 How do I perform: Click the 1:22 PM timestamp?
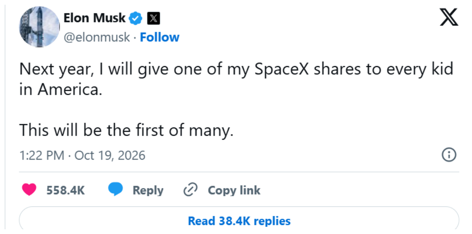[x=42, y=155]
